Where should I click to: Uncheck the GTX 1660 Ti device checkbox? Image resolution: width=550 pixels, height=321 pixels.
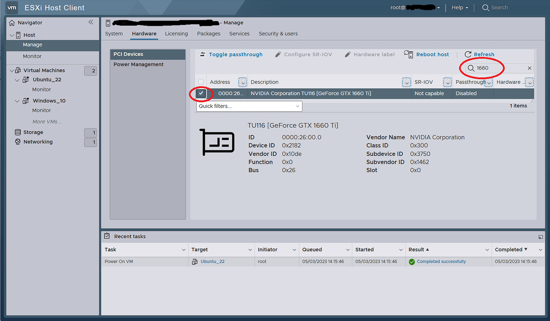click(201, 93)
